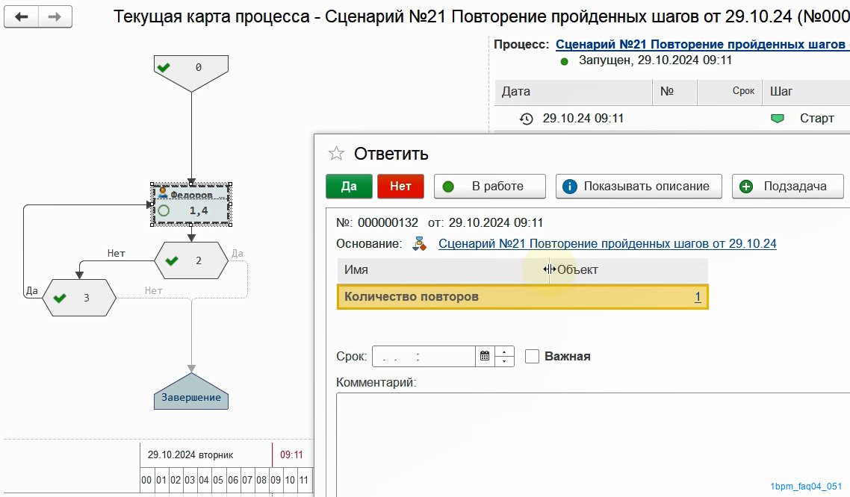Open the Количество повторов value 1
The image size is (850, 497).
coord(698,297)
